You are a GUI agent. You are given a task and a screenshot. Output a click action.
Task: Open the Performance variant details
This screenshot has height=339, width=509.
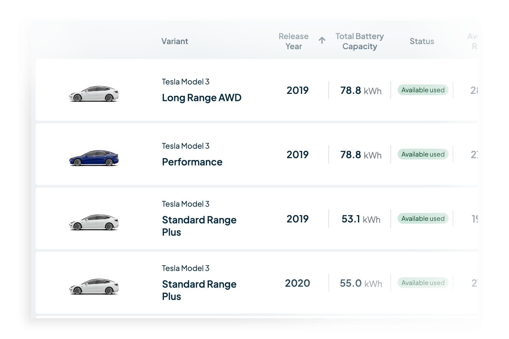pos(192,162)
